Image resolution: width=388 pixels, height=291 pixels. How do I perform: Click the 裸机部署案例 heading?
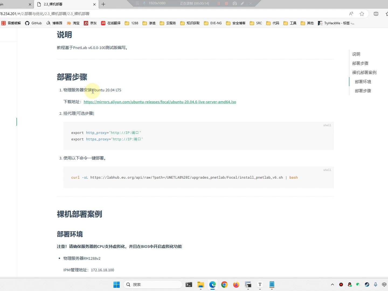(x=79, y=214)
